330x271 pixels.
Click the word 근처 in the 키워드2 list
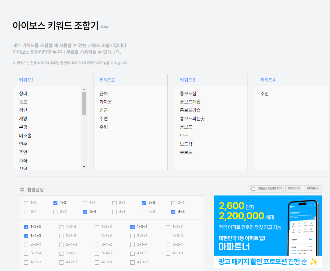pyautogui.click(x=104, y=94)
